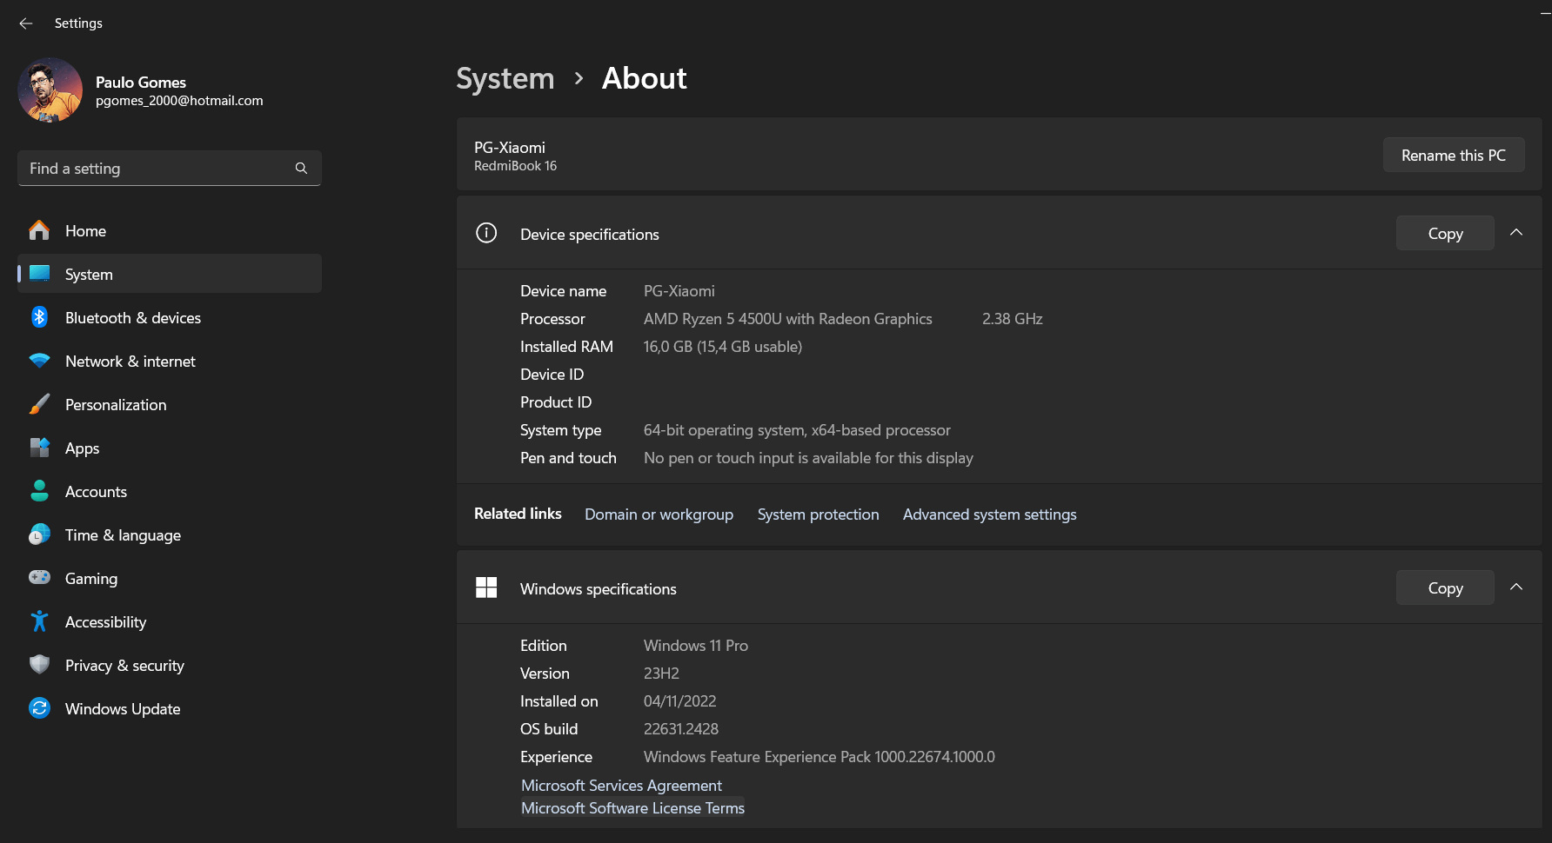Click the OS build 22631.2428 value

pos(681,729)
